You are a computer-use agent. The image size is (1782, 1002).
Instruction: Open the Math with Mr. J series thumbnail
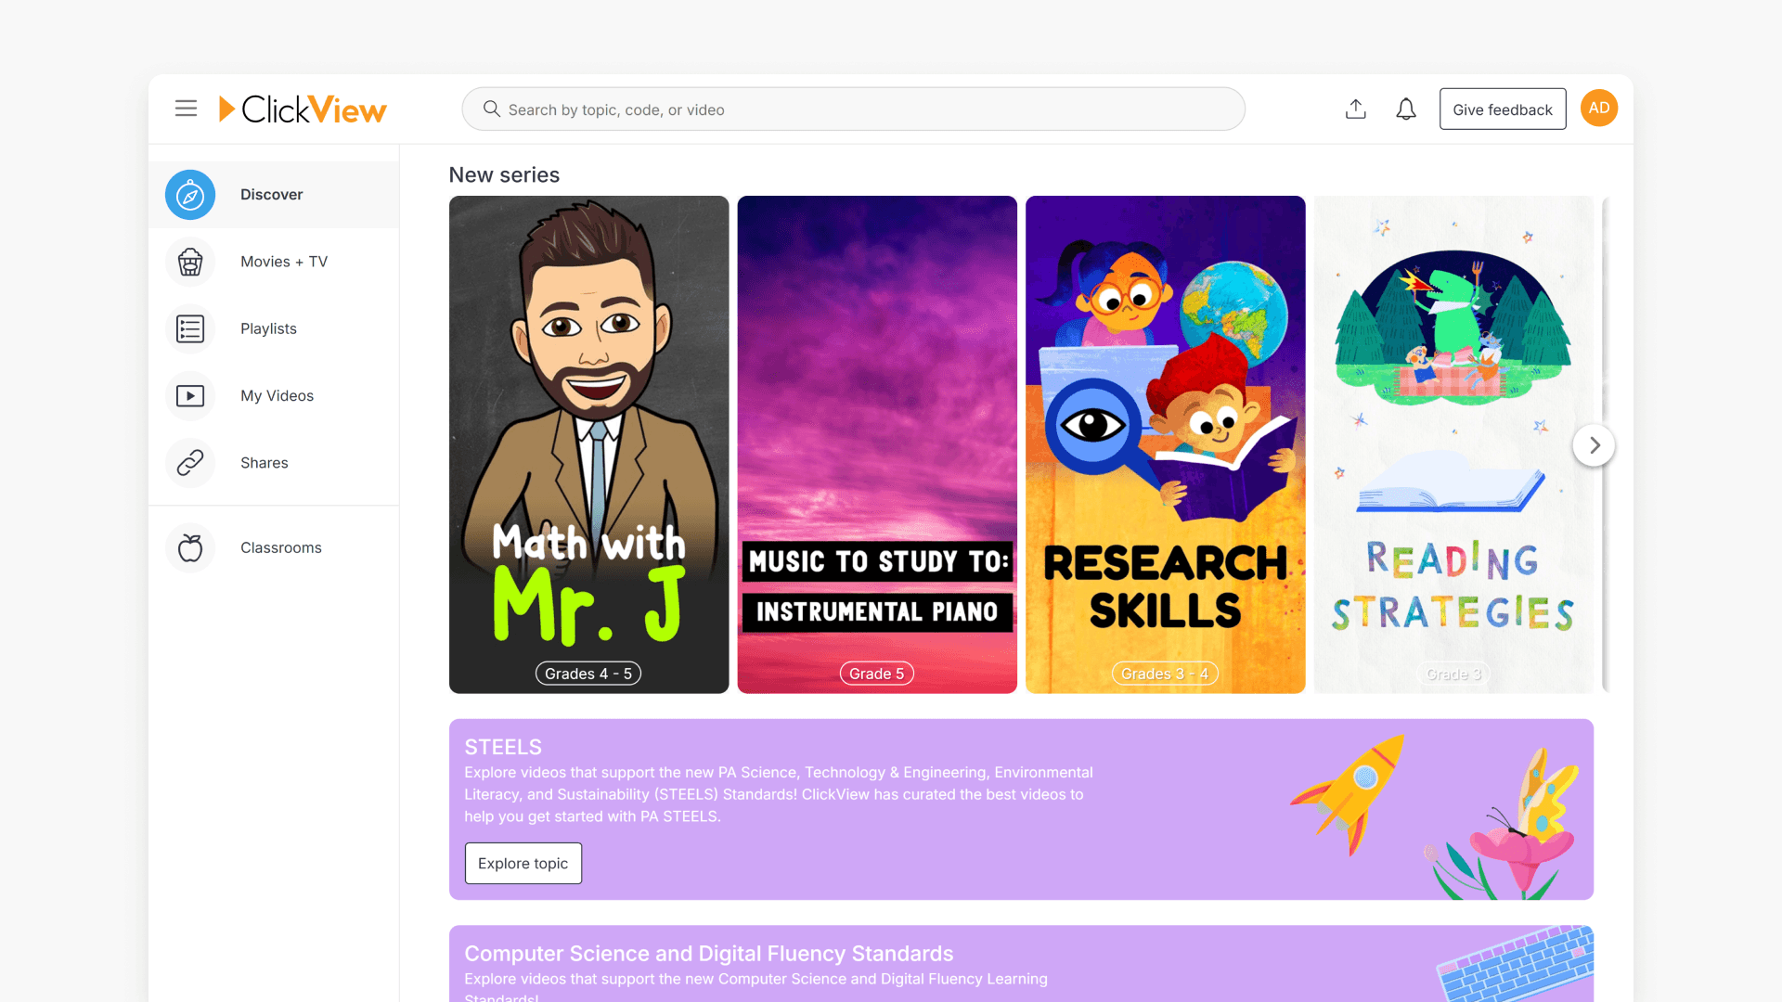588,443
